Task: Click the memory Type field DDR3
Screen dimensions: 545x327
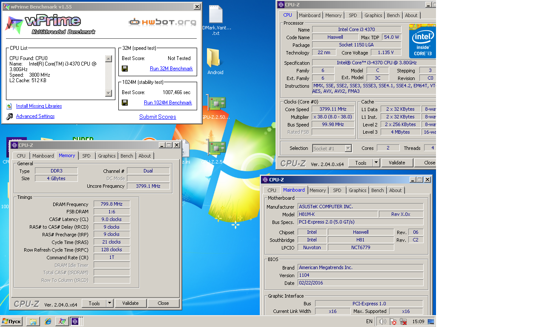Action: 56,171
